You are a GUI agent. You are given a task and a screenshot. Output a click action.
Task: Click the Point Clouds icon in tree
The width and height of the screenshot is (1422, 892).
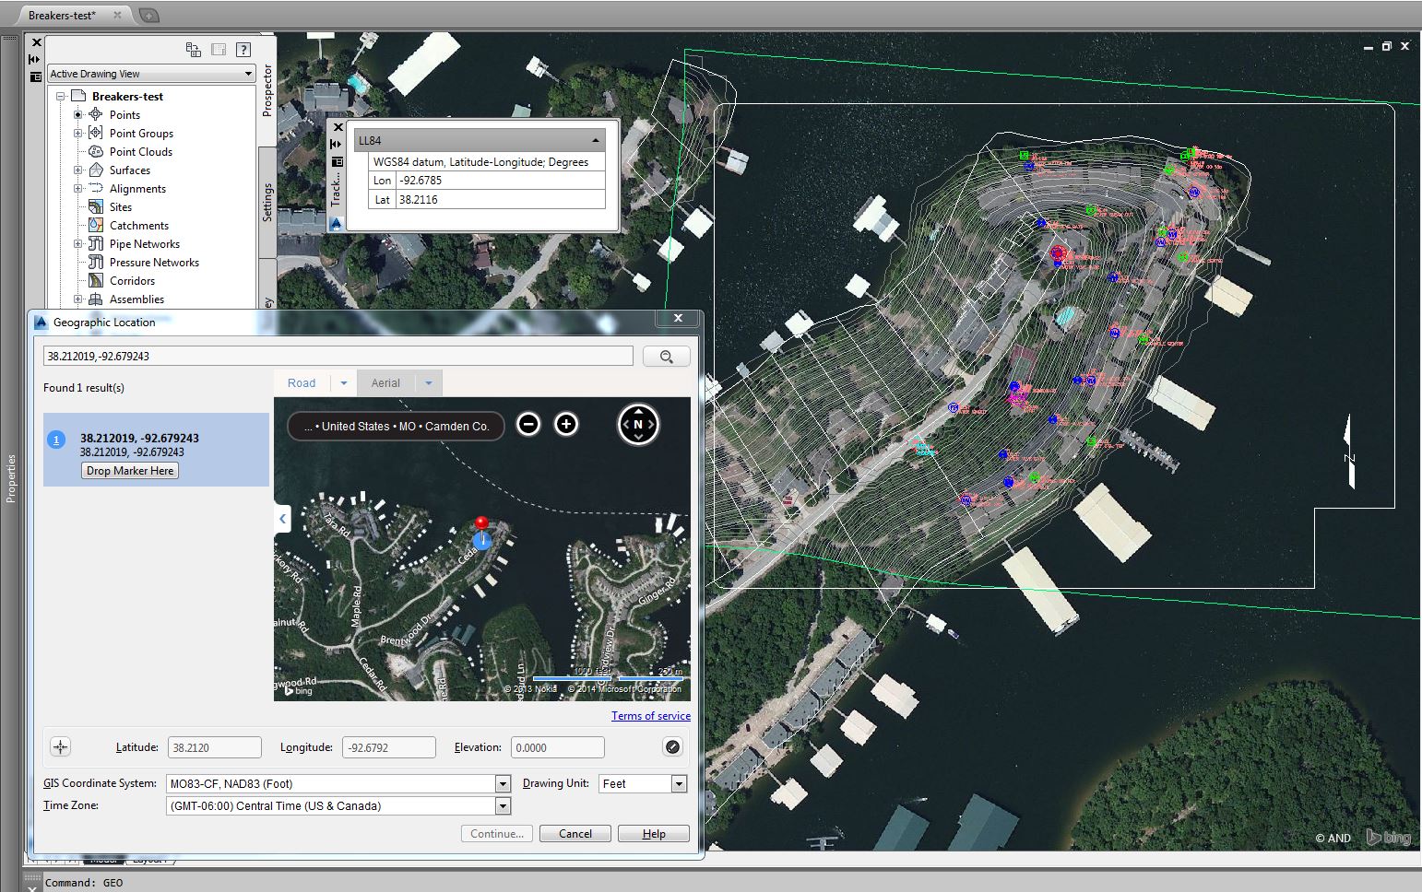coord(95,151)
